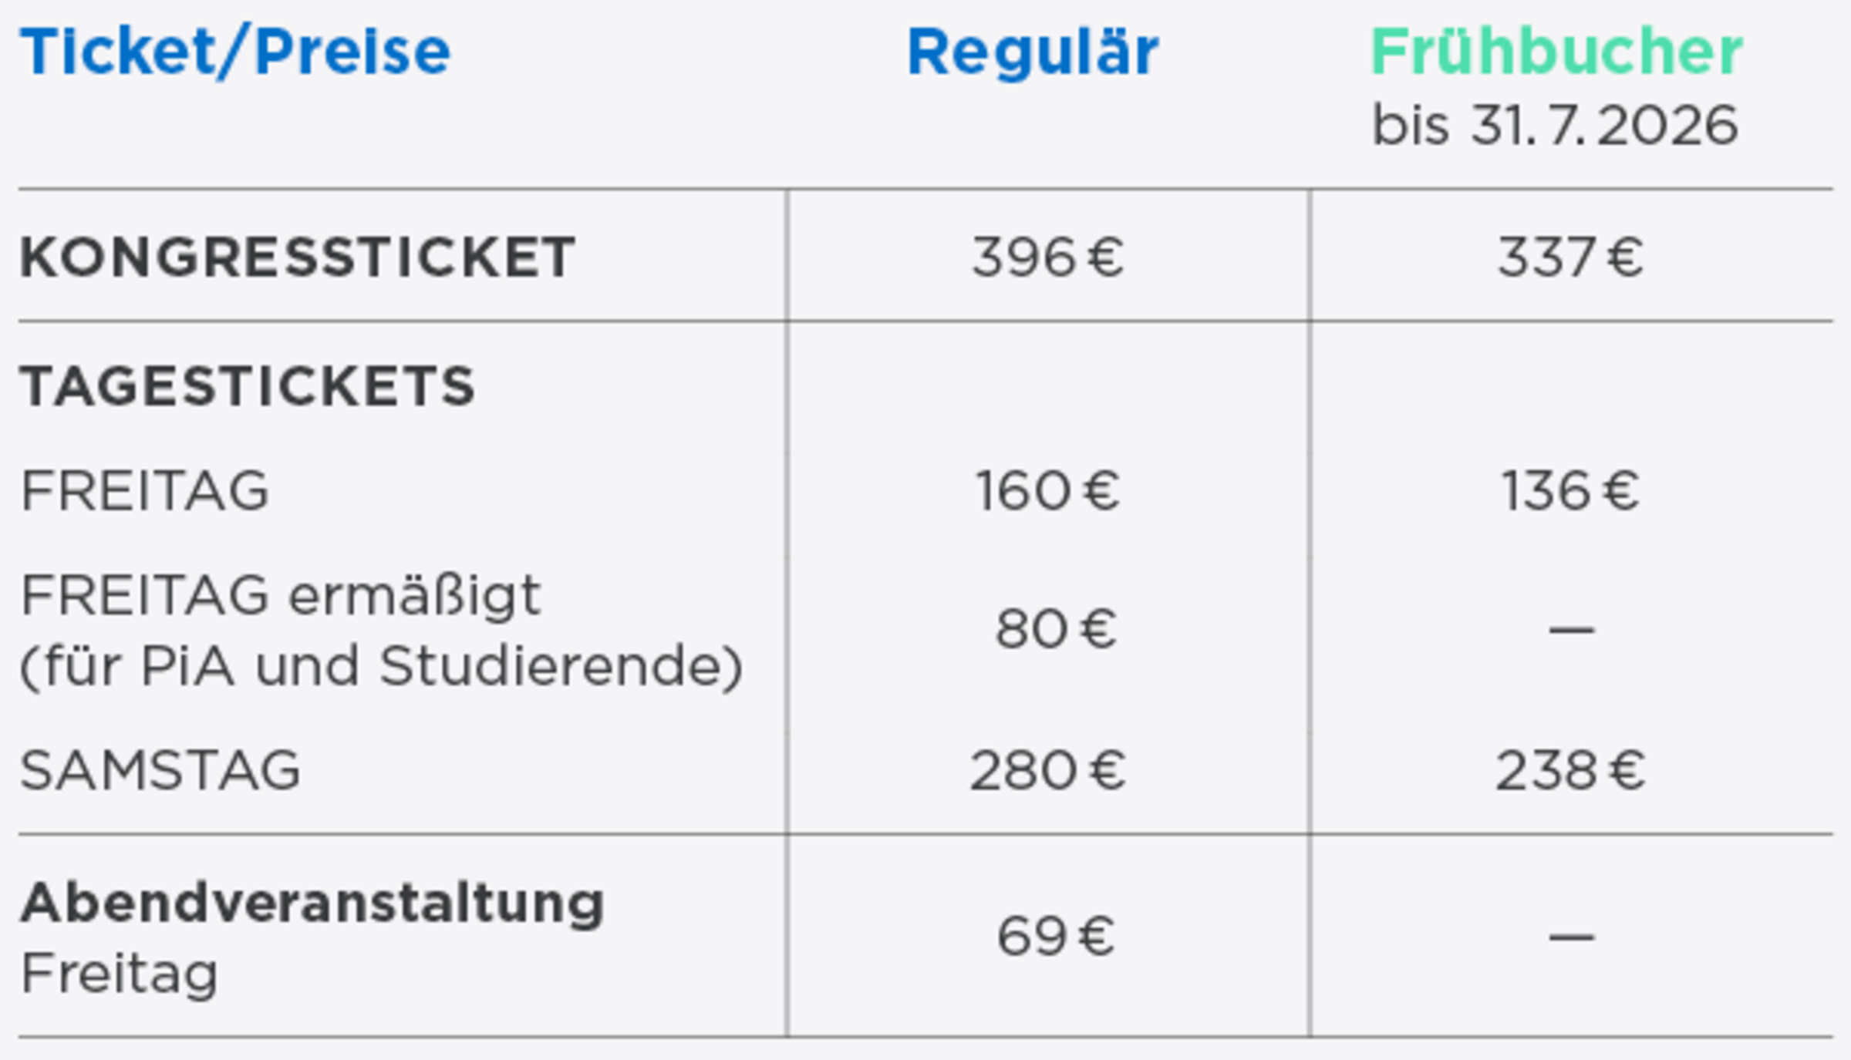Click the green Frühbucher column header
This screenshot has height=1060, width=1851.
pyautogui.click(x=1556, y=52)
